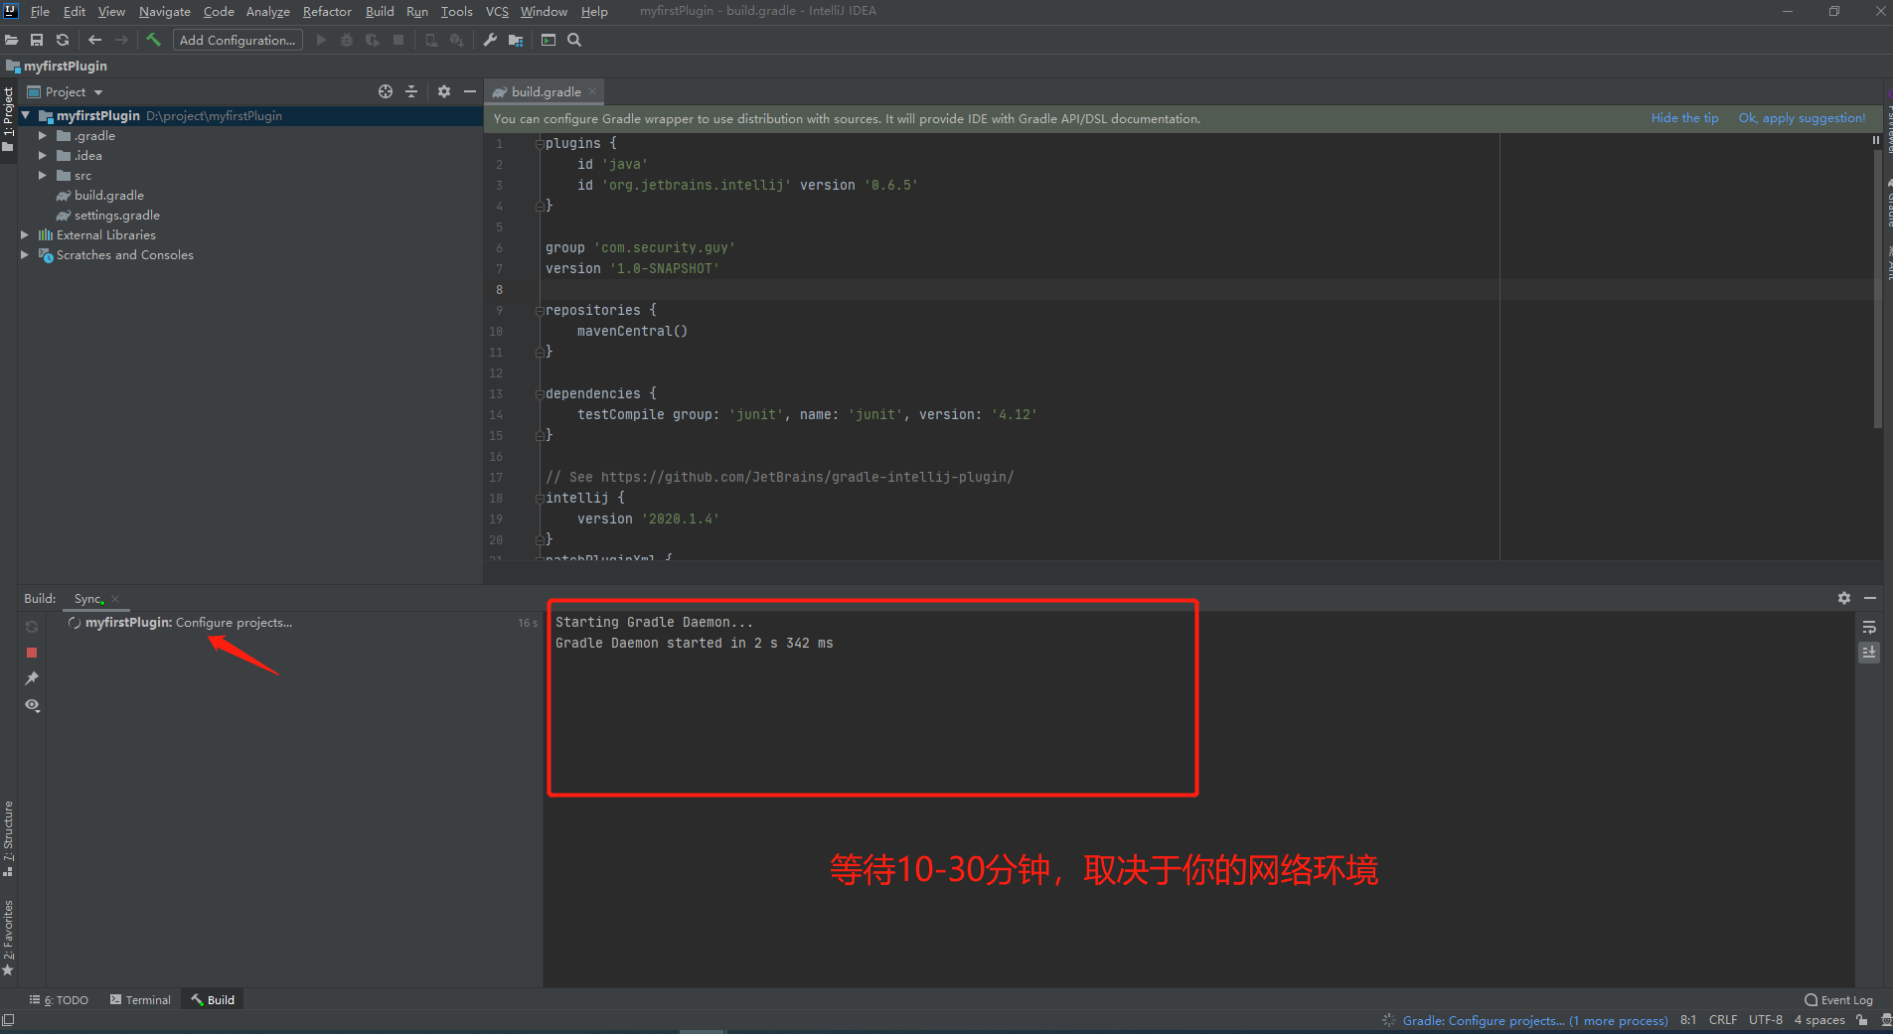The width and height of the screenshot is (1893, 1034).
Task: Click the Gradle progress spinner in status bar
Action: pyautogui.click(x=1388, y=1020)
